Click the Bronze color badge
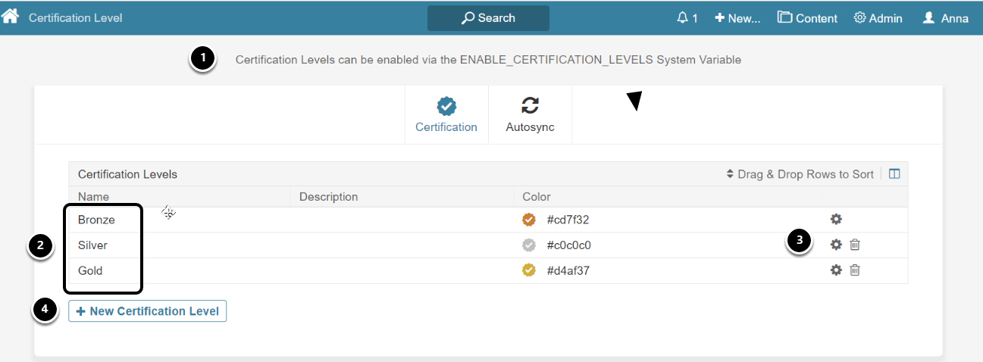The width and height of the screenshot is (983, 362). 529,220
